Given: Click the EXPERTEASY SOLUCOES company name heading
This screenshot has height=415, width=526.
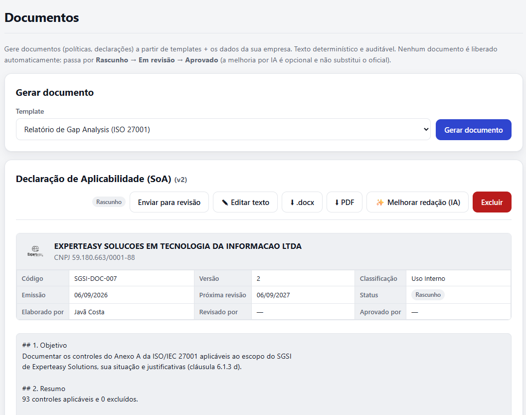Looking at the screenshot, I should coord(178,246).
